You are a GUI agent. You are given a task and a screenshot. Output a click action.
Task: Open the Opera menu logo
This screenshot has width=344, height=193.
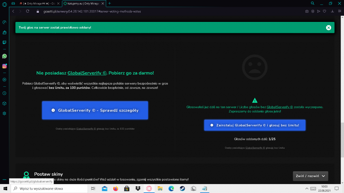tap(4, 4)
